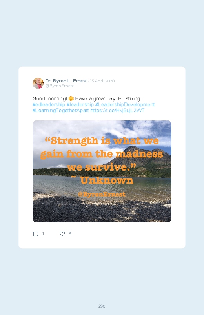204x315 pixels.
Task: Click the retweet count number 1
Action: (x=43, y=234)
